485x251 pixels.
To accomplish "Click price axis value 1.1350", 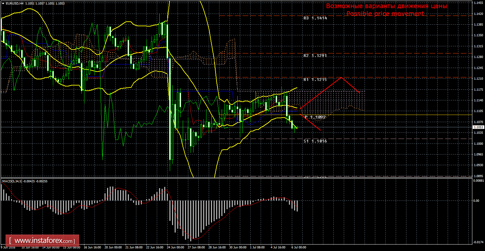I will [x=479, y=35].
